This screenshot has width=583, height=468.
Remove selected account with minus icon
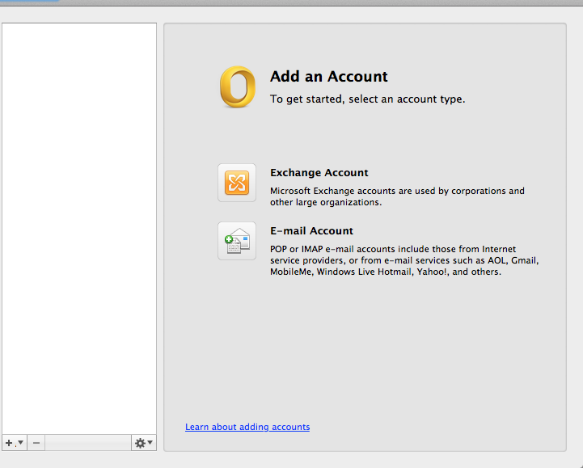(x=36, y=443)
